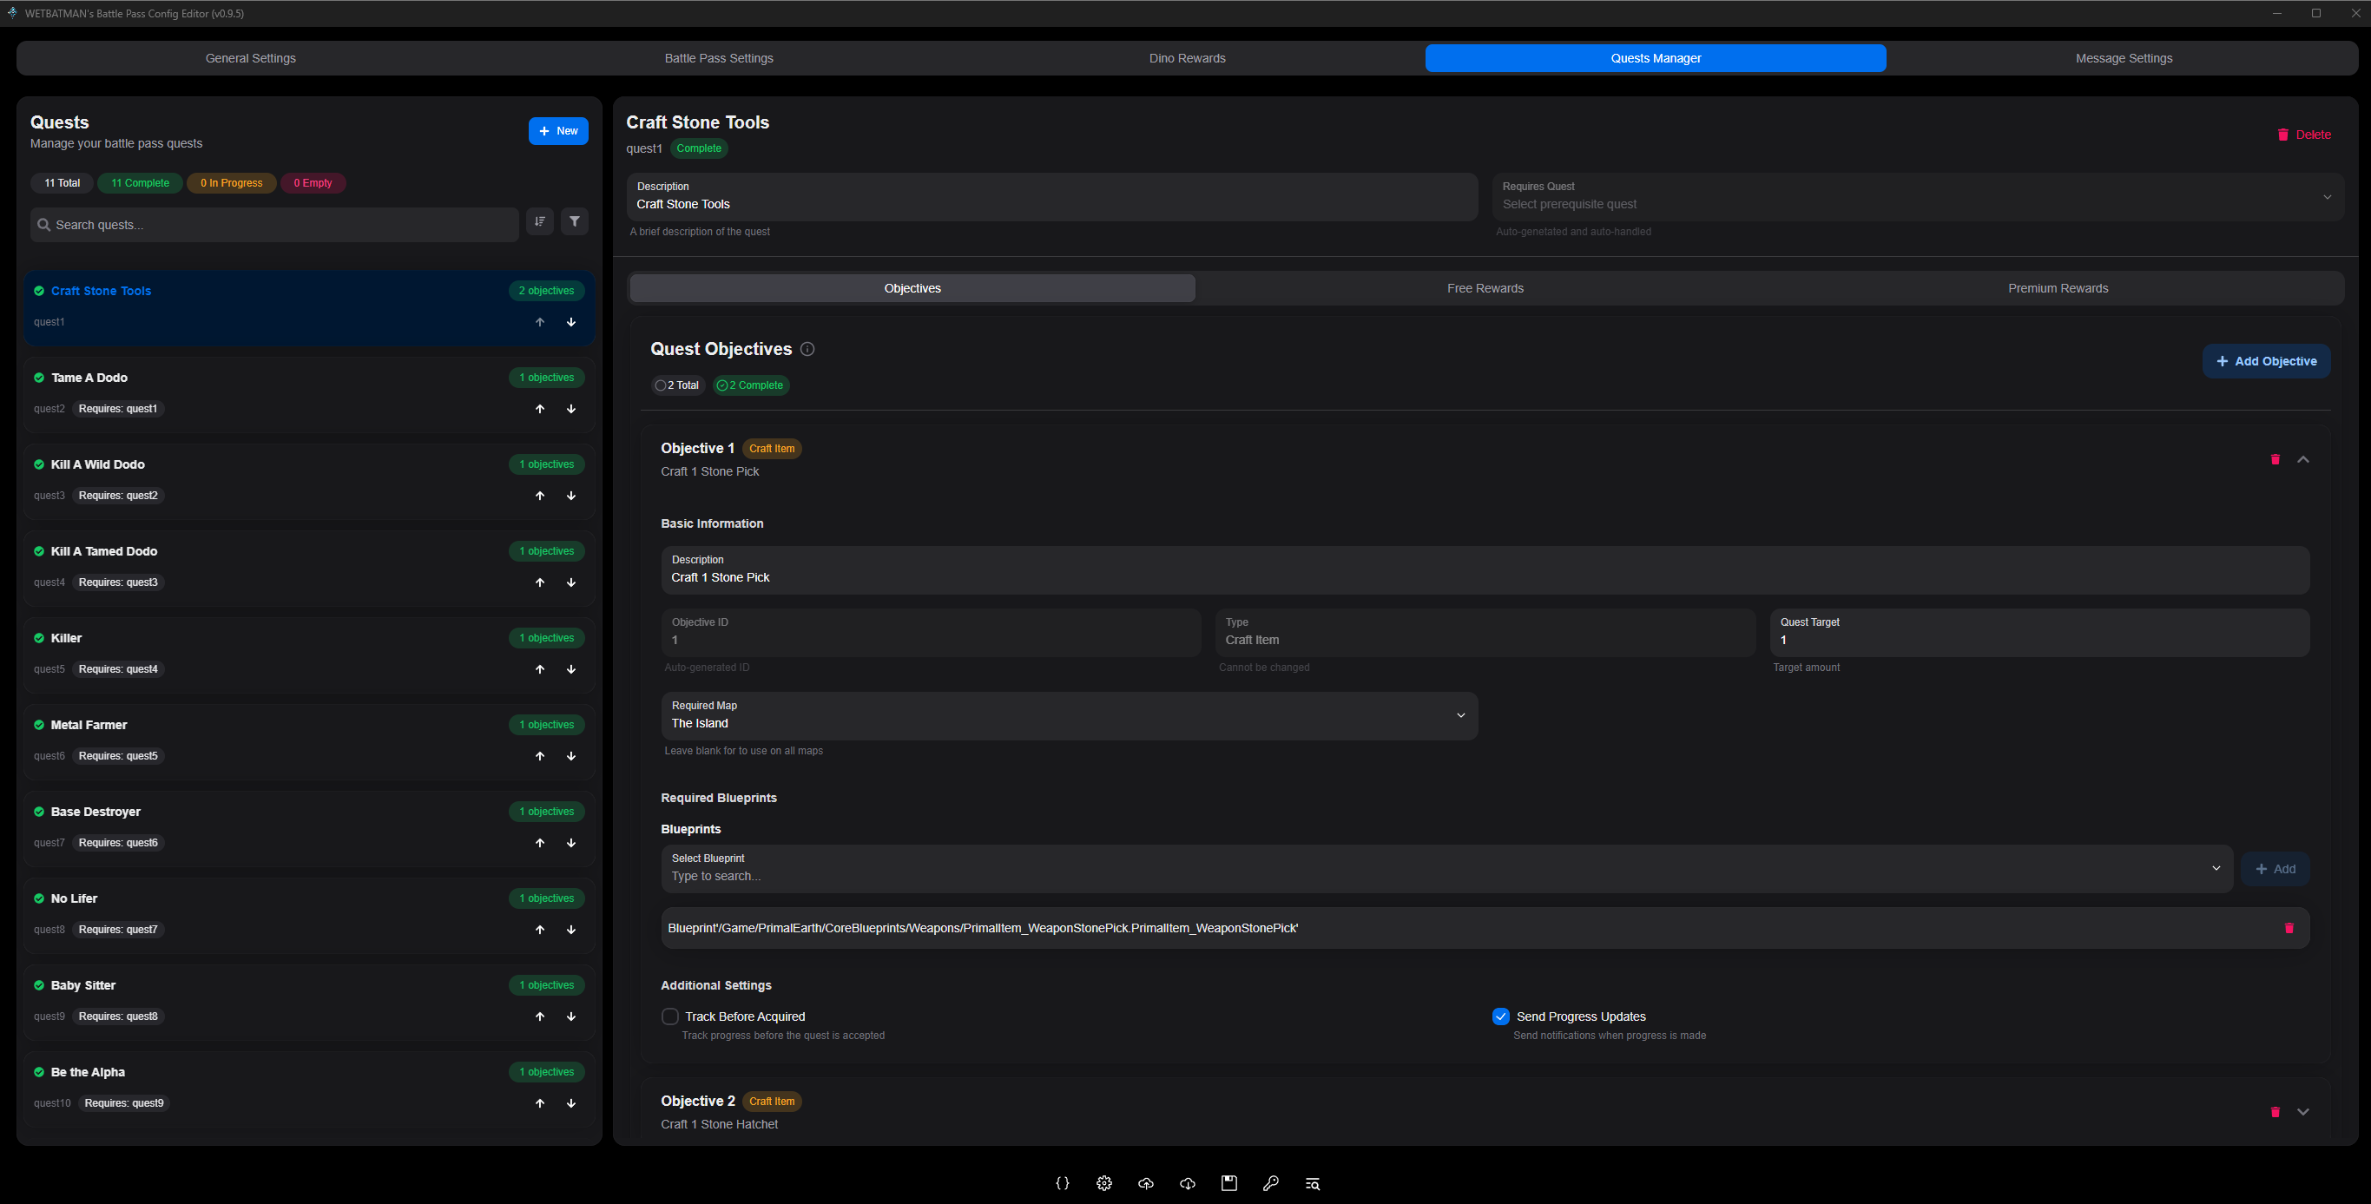2371x1204 pixels.
Task: Open the Select Blueprint dropdown
Action: point(1447,869)
